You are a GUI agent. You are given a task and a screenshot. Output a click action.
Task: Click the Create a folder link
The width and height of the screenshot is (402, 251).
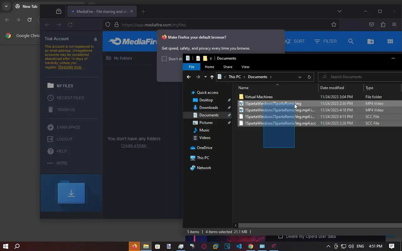pyautogui.click(x=134, y=146)
